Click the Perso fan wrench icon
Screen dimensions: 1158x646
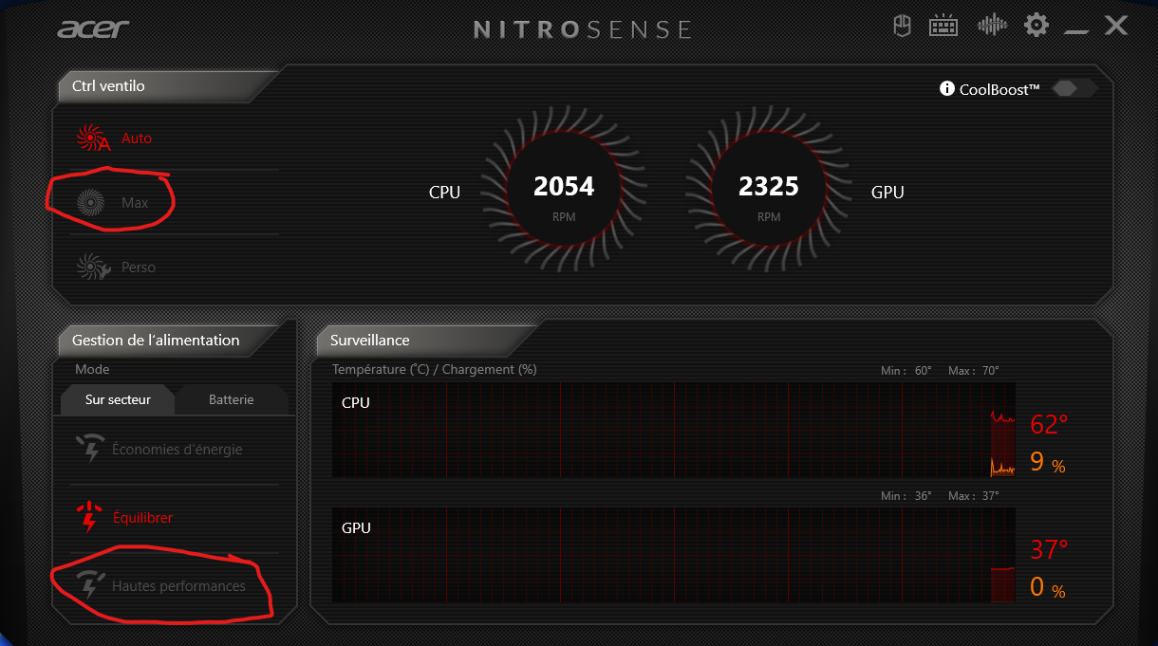point(93,267)
